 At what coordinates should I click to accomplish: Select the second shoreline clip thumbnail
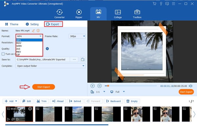[x=49, y=114]
